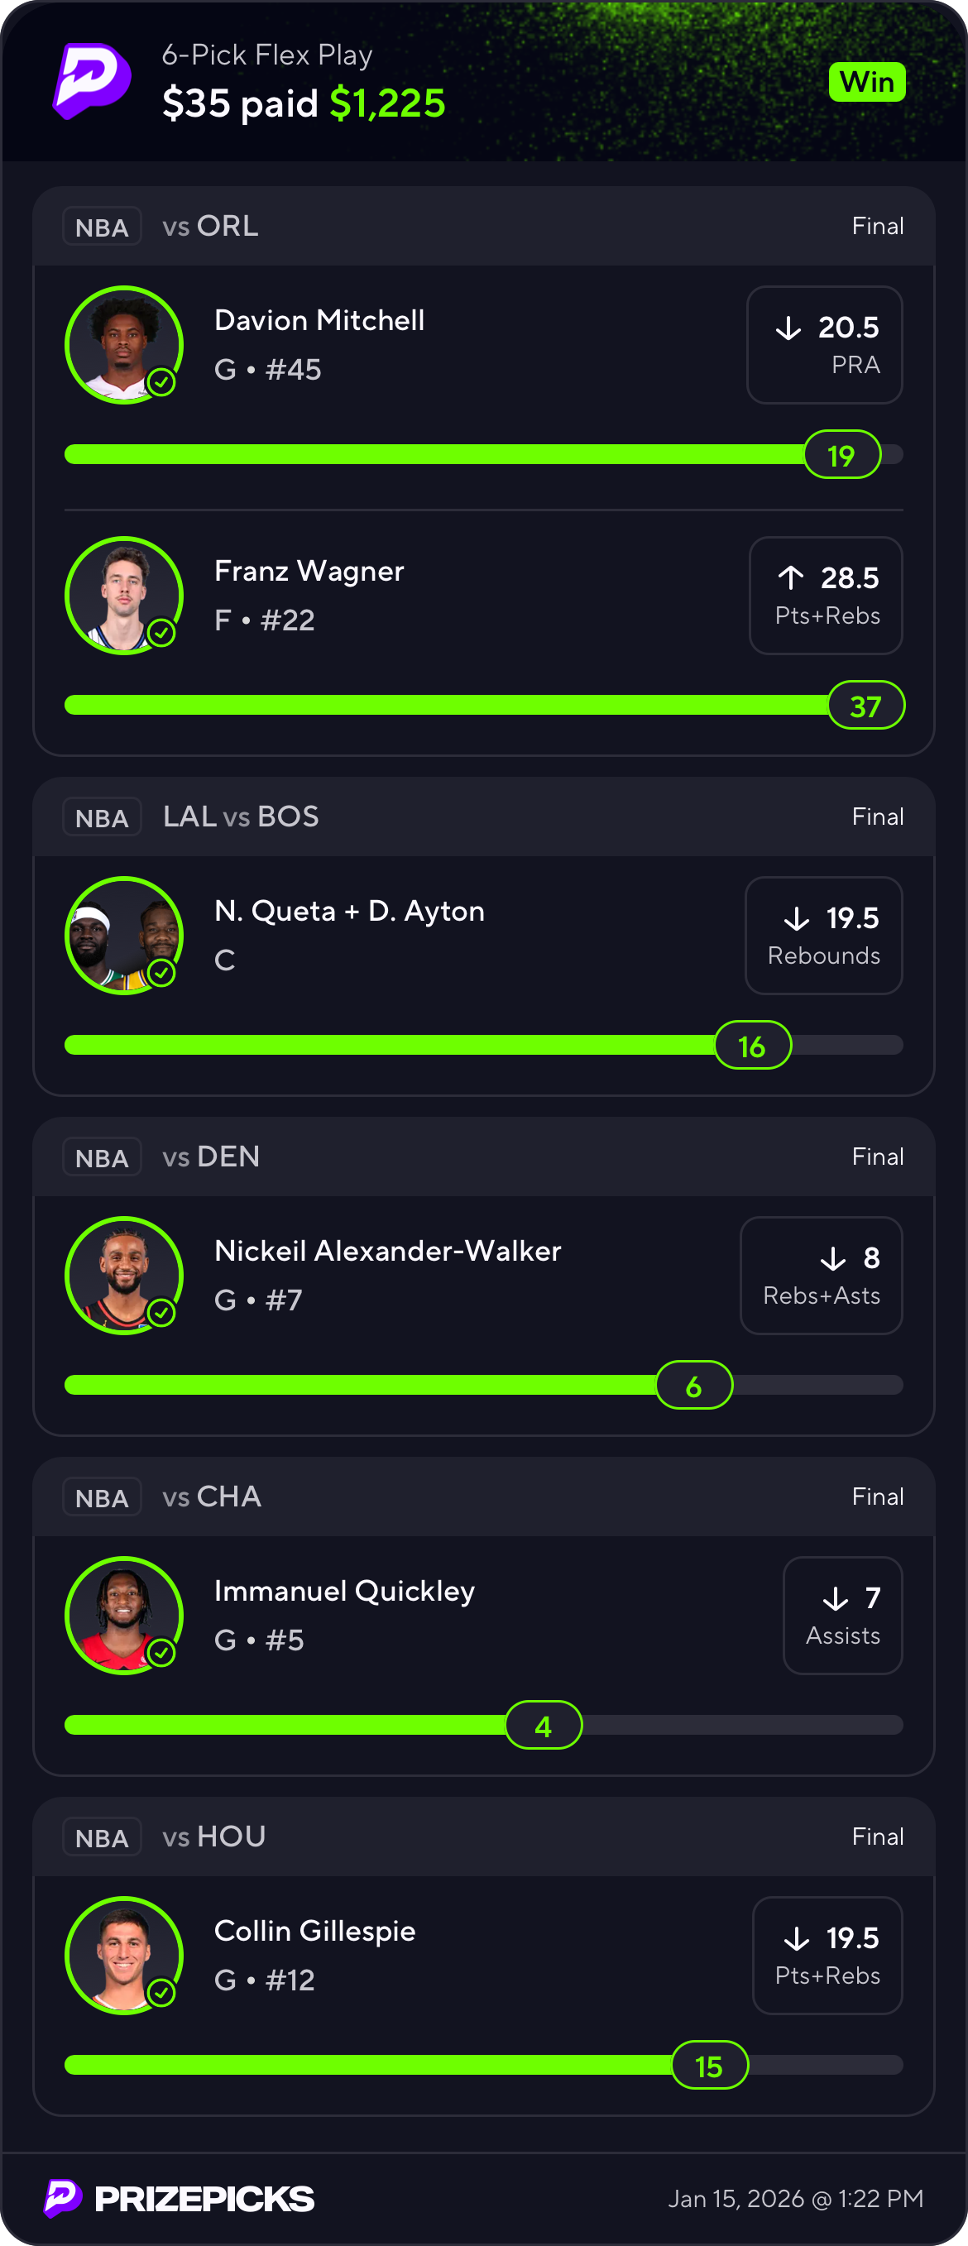The image size is (968, 2246).
Task: Select the NBA tag next to vs ORL
Action: point(102,227)
